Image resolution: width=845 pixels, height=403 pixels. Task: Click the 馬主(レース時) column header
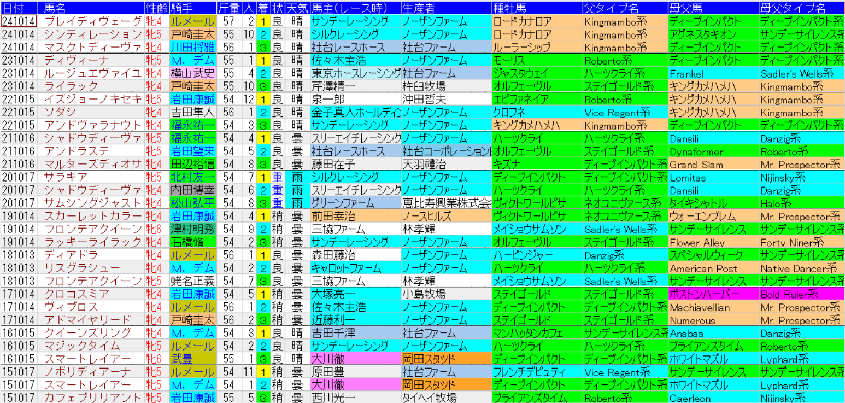(355, 8)
